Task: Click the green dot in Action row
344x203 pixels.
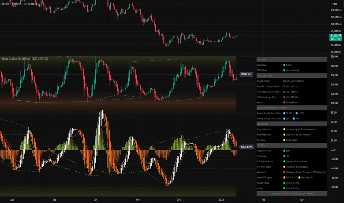Action: tap(284, 188)
